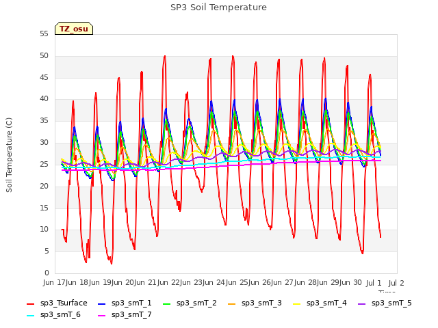
Task: Click the 55 y-axis tick label
Action: (44, 34)
